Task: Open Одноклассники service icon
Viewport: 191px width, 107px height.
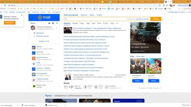Action: tap(34, 58)
